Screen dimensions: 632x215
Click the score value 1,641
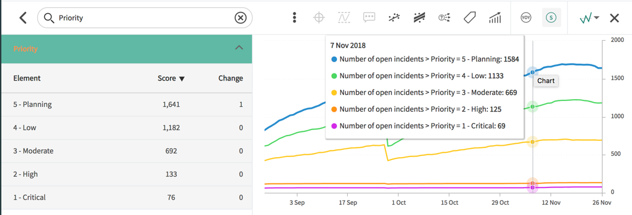click(171, 105)
